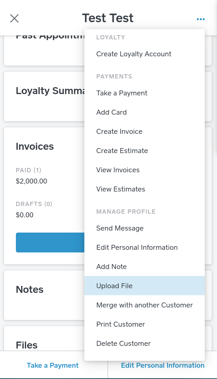Viewport: 217px width, 379px height.
Task: Click Create Estimate in dropdown menu
Action: pos(122,151)
